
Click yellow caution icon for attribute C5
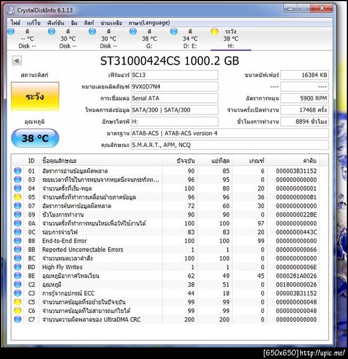point(17,302)
